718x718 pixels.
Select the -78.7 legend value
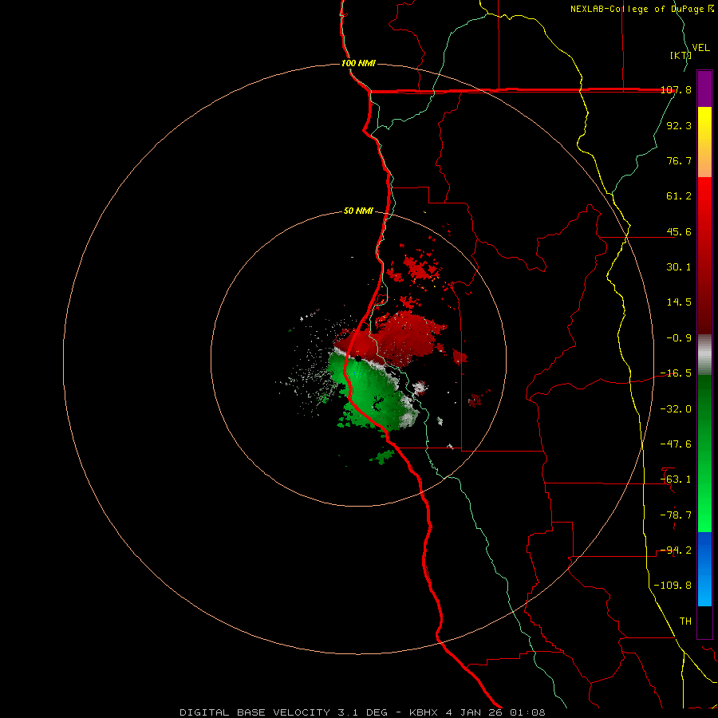coord(676,515)
